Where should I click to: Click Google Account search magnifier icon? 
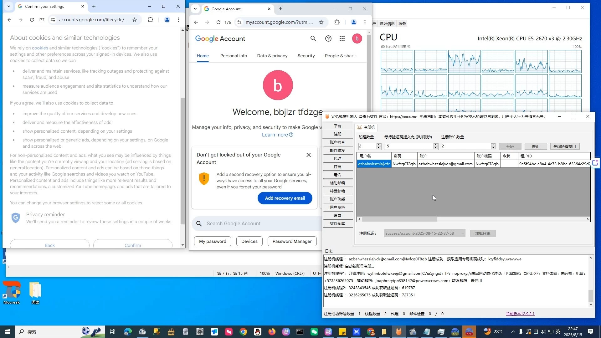click(x=313, y=38)
